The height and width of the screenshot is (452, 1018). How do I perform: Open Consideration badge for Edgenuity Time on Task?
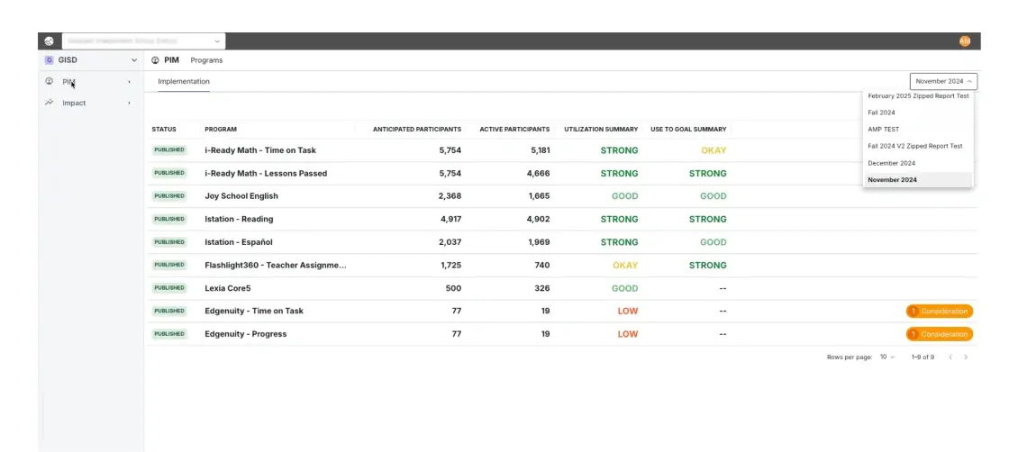click(940, 312)
